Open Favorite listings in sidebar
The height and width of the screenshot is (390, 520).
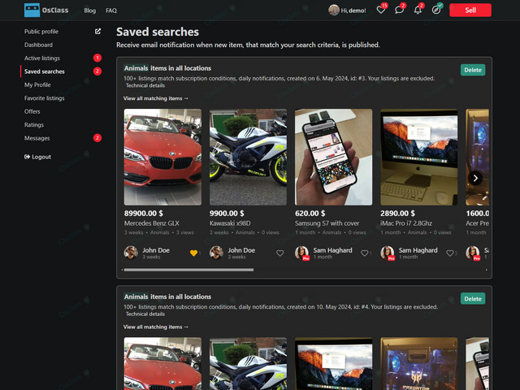(45, 98)
